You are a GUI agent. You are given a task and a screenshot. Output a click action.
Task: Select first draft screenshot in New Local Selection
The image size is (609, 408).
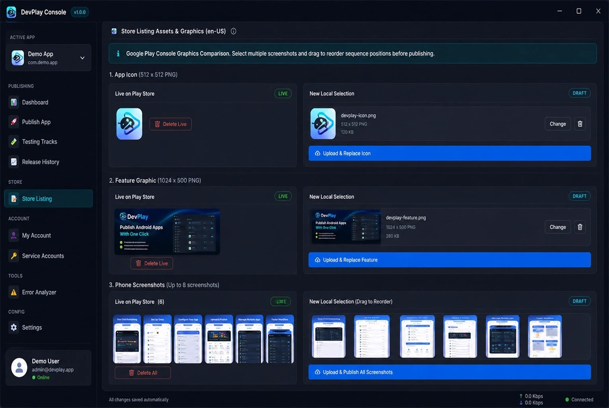[329, 336]
